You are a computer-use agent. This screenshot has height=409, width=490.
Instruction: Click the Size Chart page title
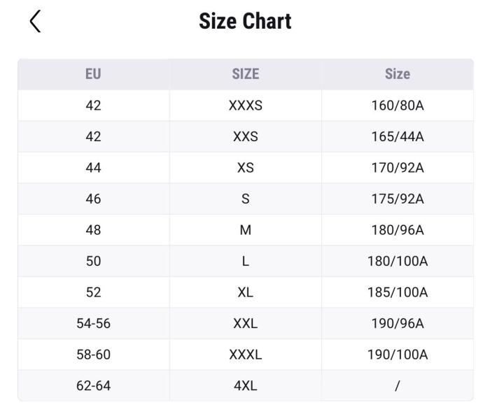click(x=245, y=22)
